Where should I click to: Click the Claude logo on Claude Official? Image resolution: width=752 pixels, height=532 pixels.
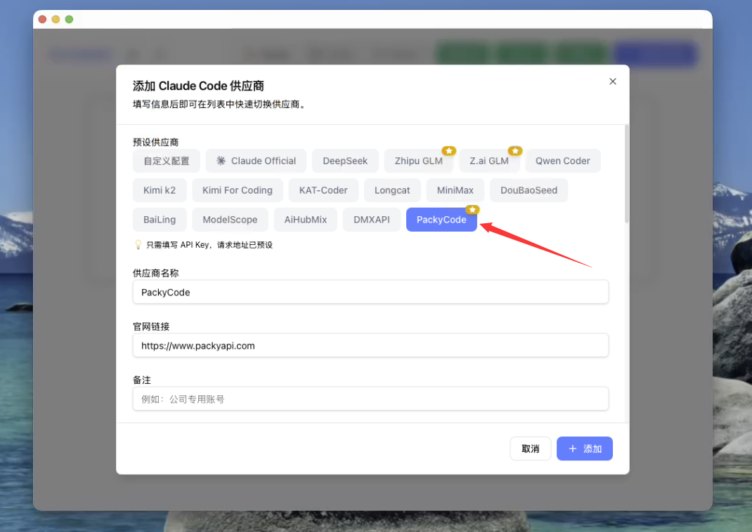(x=221, y=160)
